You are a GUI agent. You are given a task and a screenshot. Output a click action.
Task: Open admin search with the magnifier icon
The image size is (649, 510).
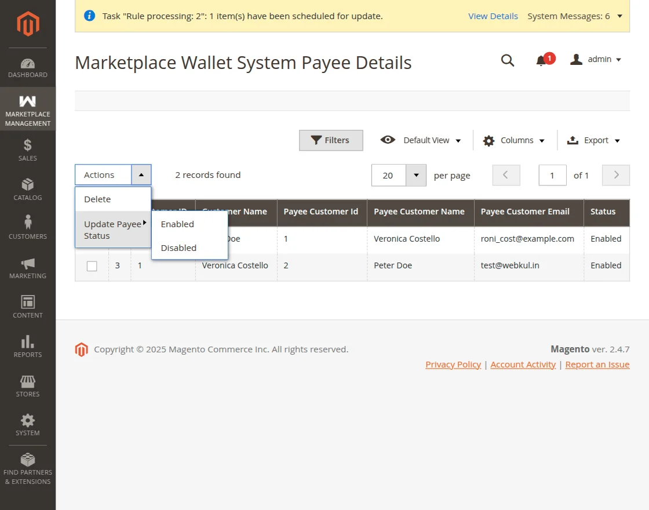508,60
